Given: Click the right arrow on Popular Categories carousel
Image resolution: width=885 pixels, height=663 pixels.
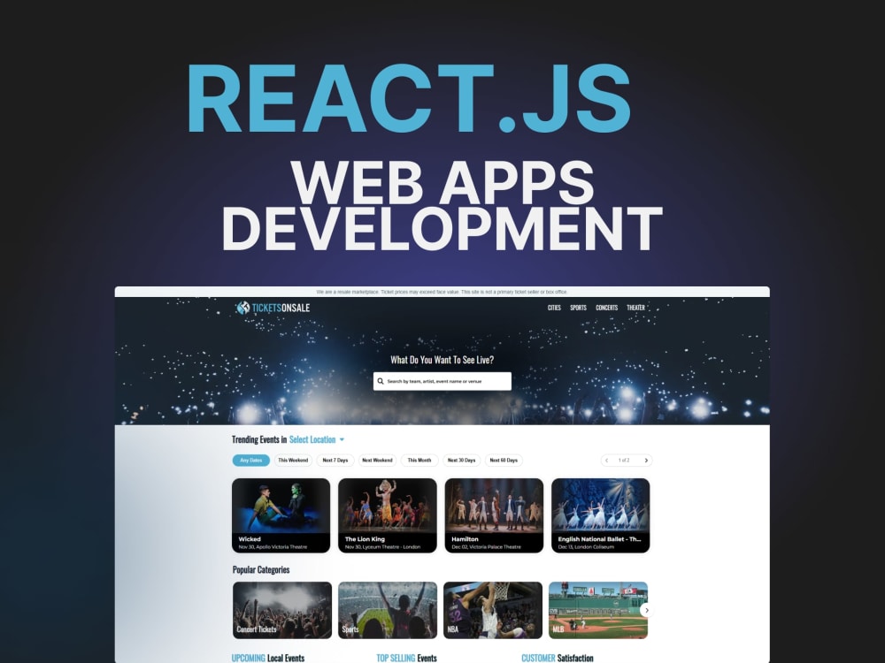Looking at the screenshot, I should [647, 609].
